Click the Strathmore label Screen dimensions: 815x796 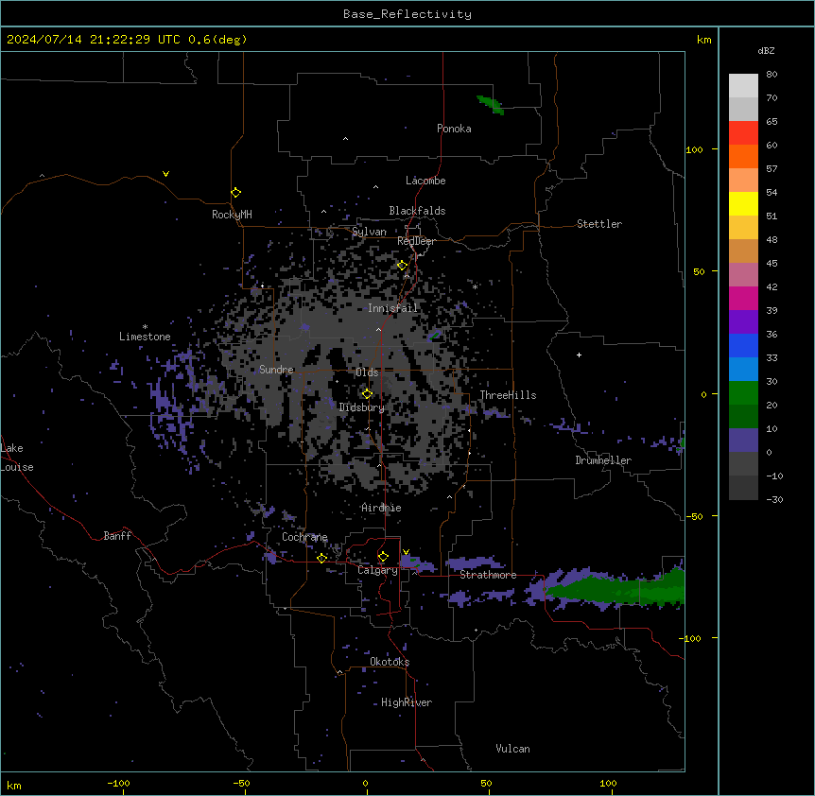(x=488, y=575)
